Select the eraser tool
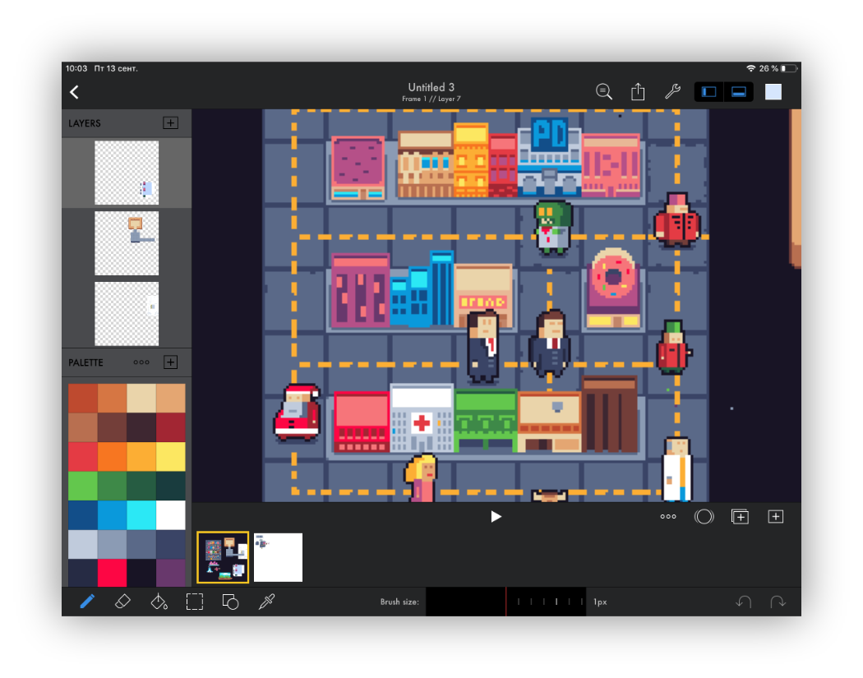The height and width of the screenshot is (678, 863). coord(122,602)
